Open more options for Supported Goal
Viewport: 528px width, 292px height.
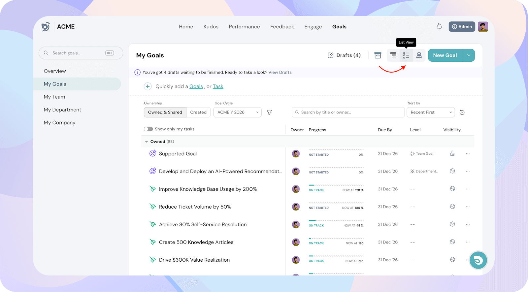[468, 154]
